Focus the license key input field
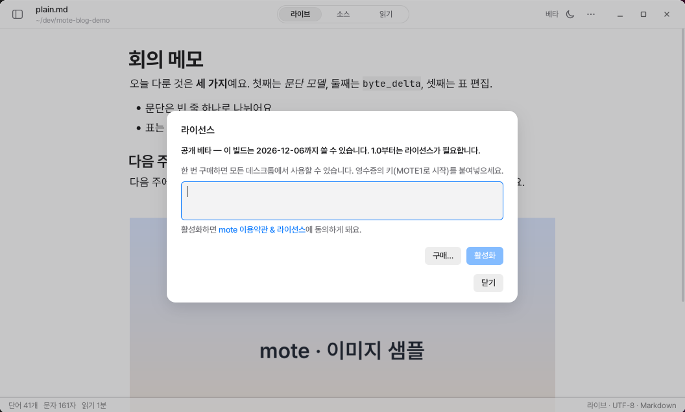 [342, 201]
